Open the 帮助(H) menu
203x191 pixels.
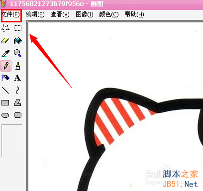134,14
